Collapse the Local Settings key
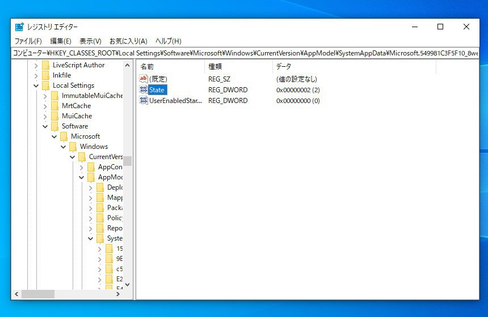The image size is (488, 317). [36, 85]
